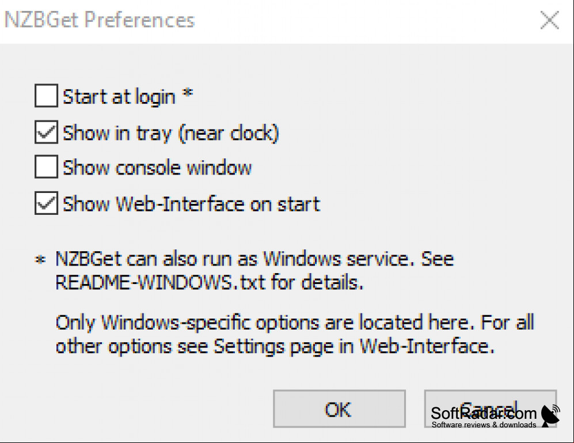Click the 'Show in tray (near clock)' label
Viewport: 574px width, 443px height.
(x=171, y=132)
